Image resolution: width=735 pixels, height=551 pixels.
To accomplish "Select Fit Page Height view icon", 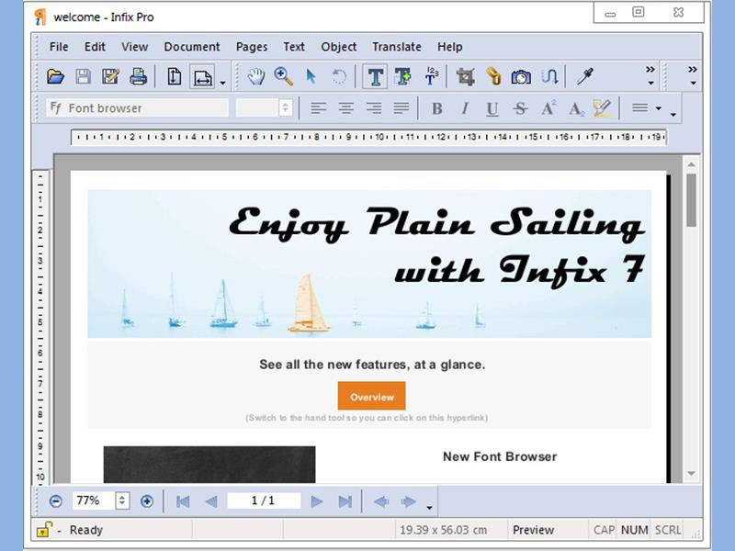I will pos(175,76).
